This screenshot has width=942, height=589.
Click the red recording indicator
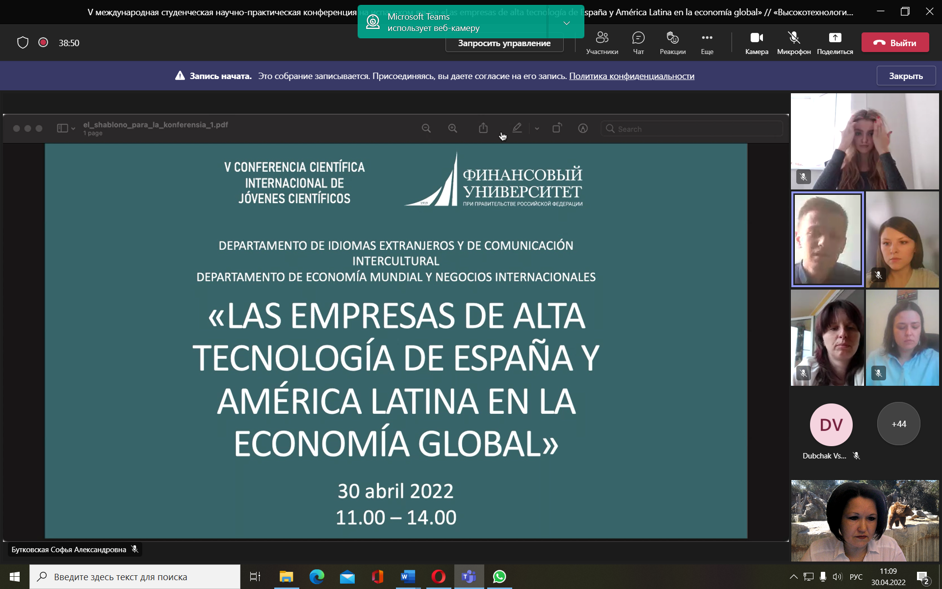pos(43,42)
